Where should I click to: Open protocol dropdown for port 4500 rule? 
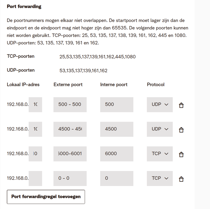point(160,129)
